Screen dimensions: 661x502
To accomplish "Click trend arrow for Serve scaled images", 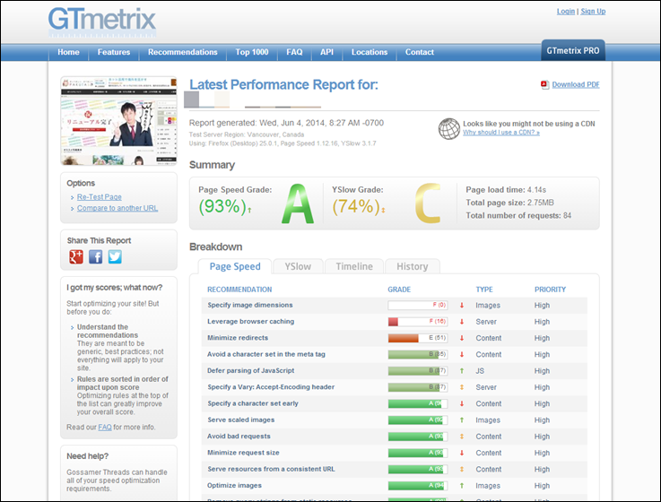I will (x=462, y=420).
